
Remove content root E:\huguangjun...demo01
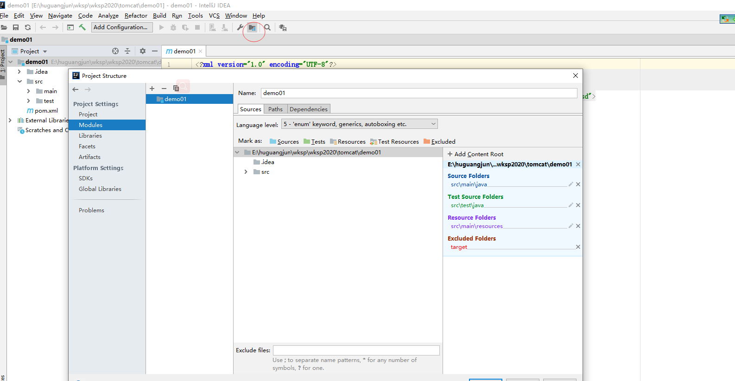578,165
